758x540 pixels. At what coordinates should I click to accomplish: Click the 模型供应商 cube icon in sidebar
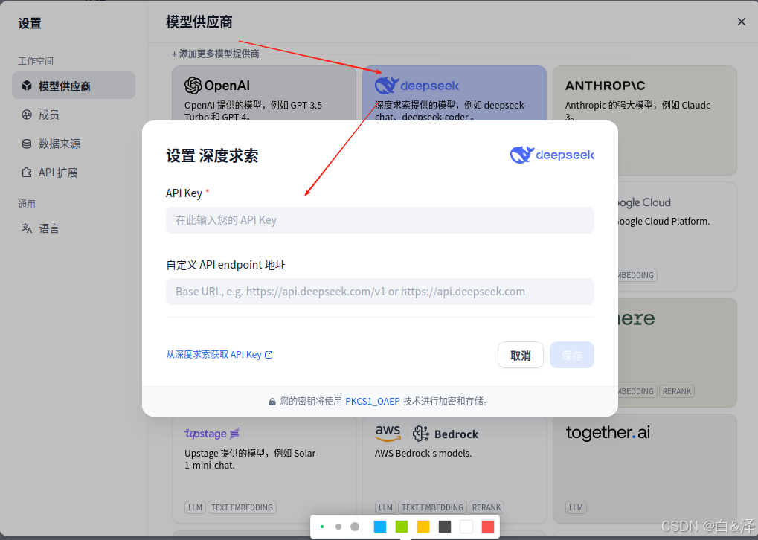pyautogui.click(x=27, y=86)
